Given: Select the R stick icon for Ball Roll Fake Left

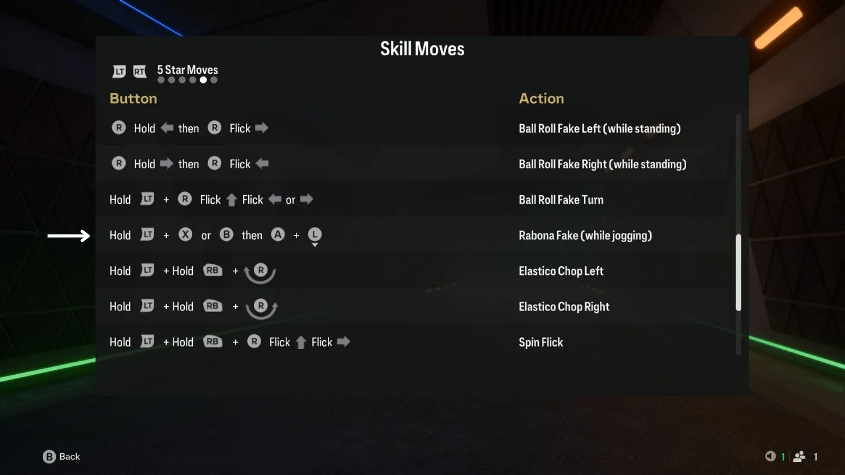Looking at the screenshot, I should click(120, 128).
